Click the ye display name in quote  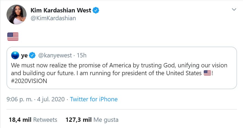[25, 56]
